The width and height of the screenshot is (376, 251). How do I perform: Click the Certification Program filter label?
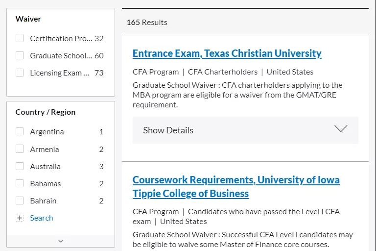(61, 38)
